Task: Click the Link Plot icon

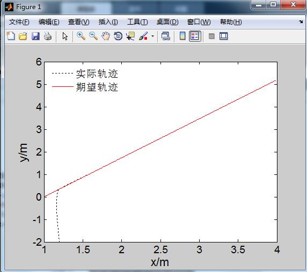Action: 165,36
